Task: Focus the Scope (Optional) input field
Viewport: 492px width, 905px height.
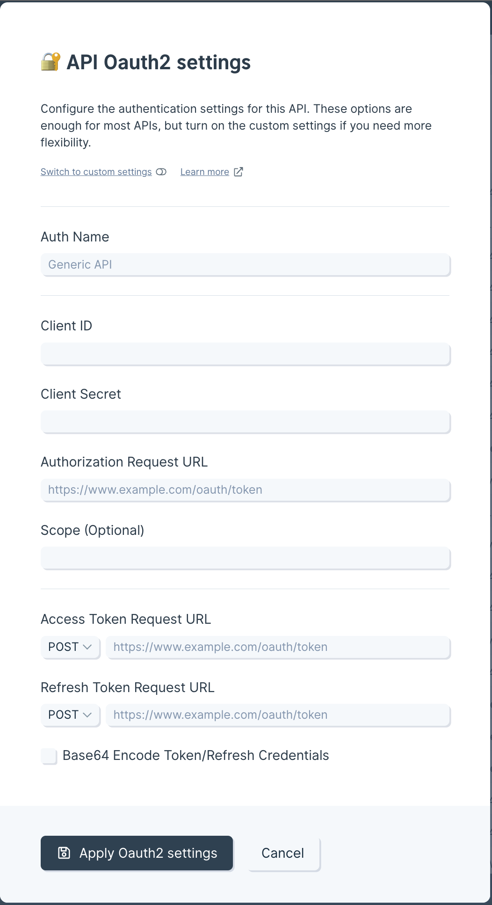Action: (x=246, y=558)
